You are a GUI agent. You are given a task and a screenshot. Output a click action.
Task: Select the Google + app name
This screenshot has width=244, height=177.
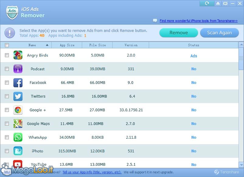pyautogui.click(x=38, y=110)
